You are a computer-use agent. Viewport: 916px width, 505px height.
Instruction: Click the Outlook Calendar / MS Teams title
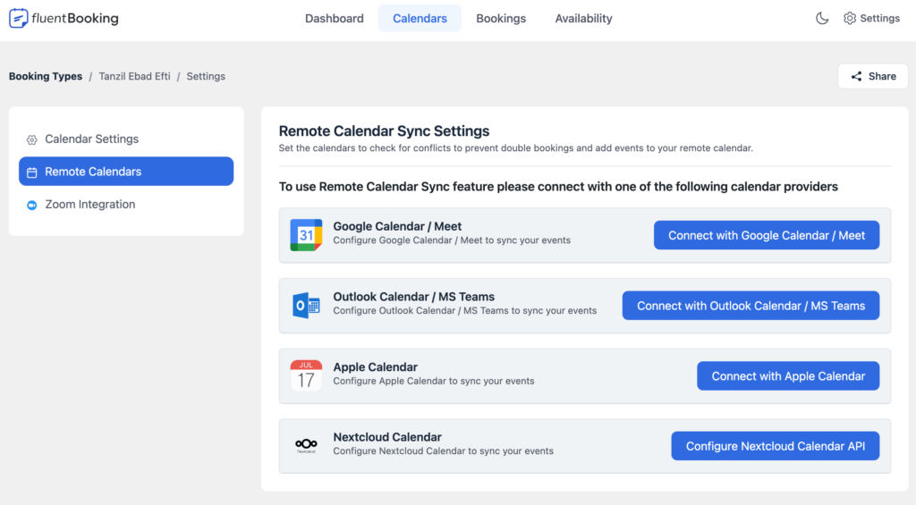(413, 297)
